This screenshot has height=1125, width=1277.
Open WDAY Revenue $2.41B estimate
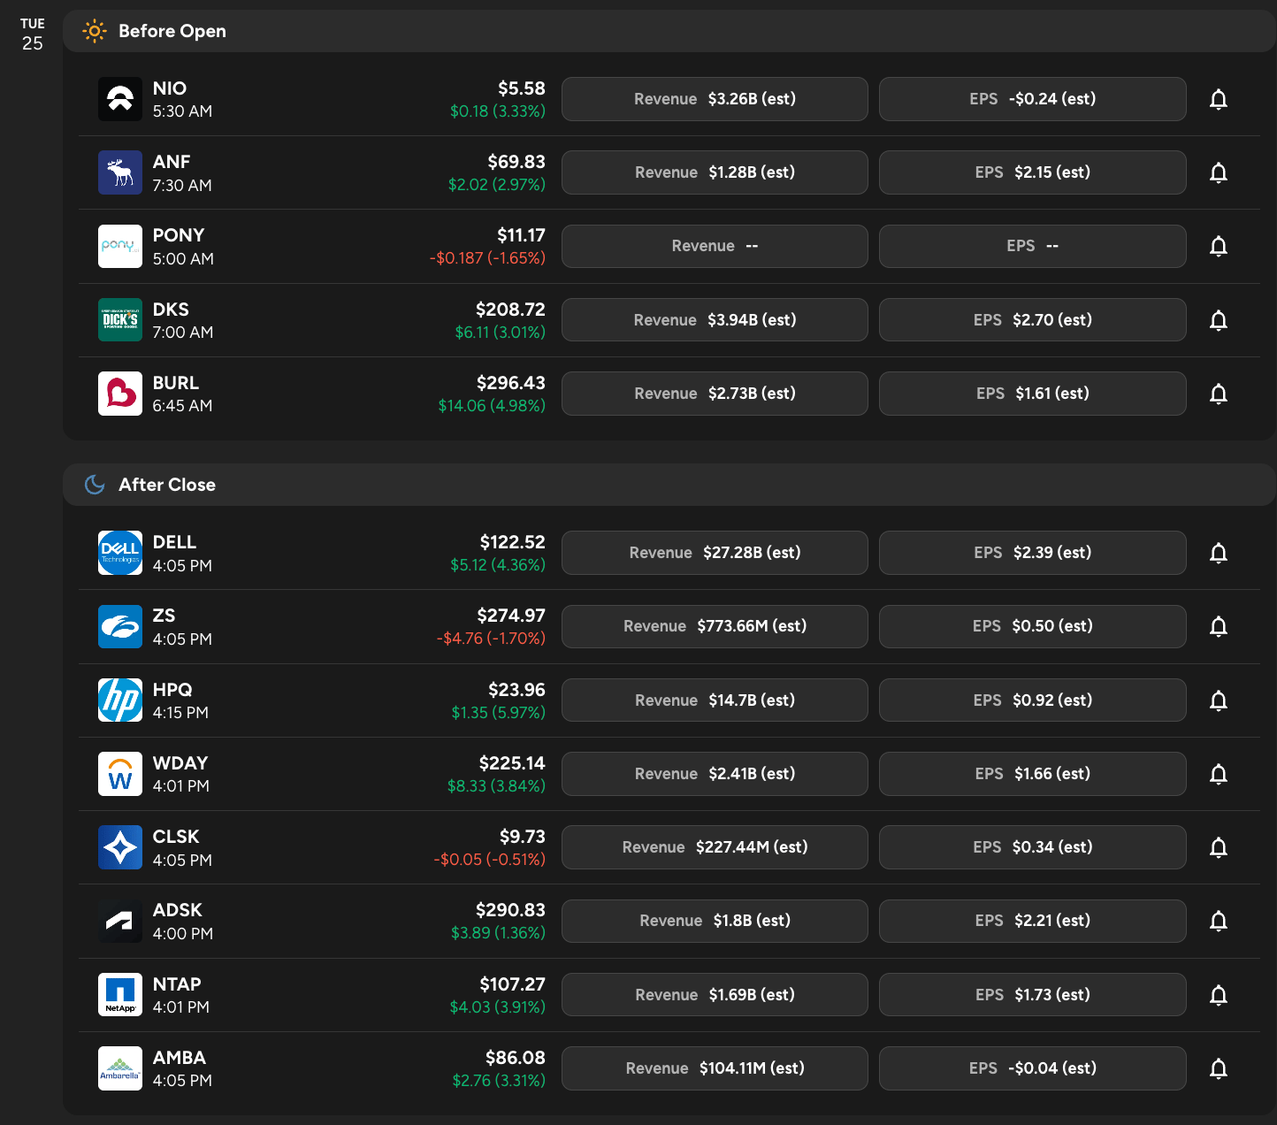715,774
